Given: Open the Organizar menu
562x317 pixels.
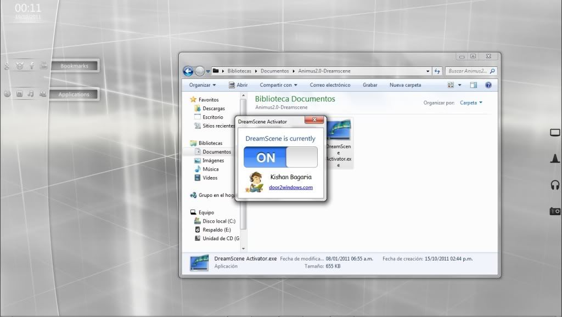Looking at the screenshot, I should (x=203, y=85).
